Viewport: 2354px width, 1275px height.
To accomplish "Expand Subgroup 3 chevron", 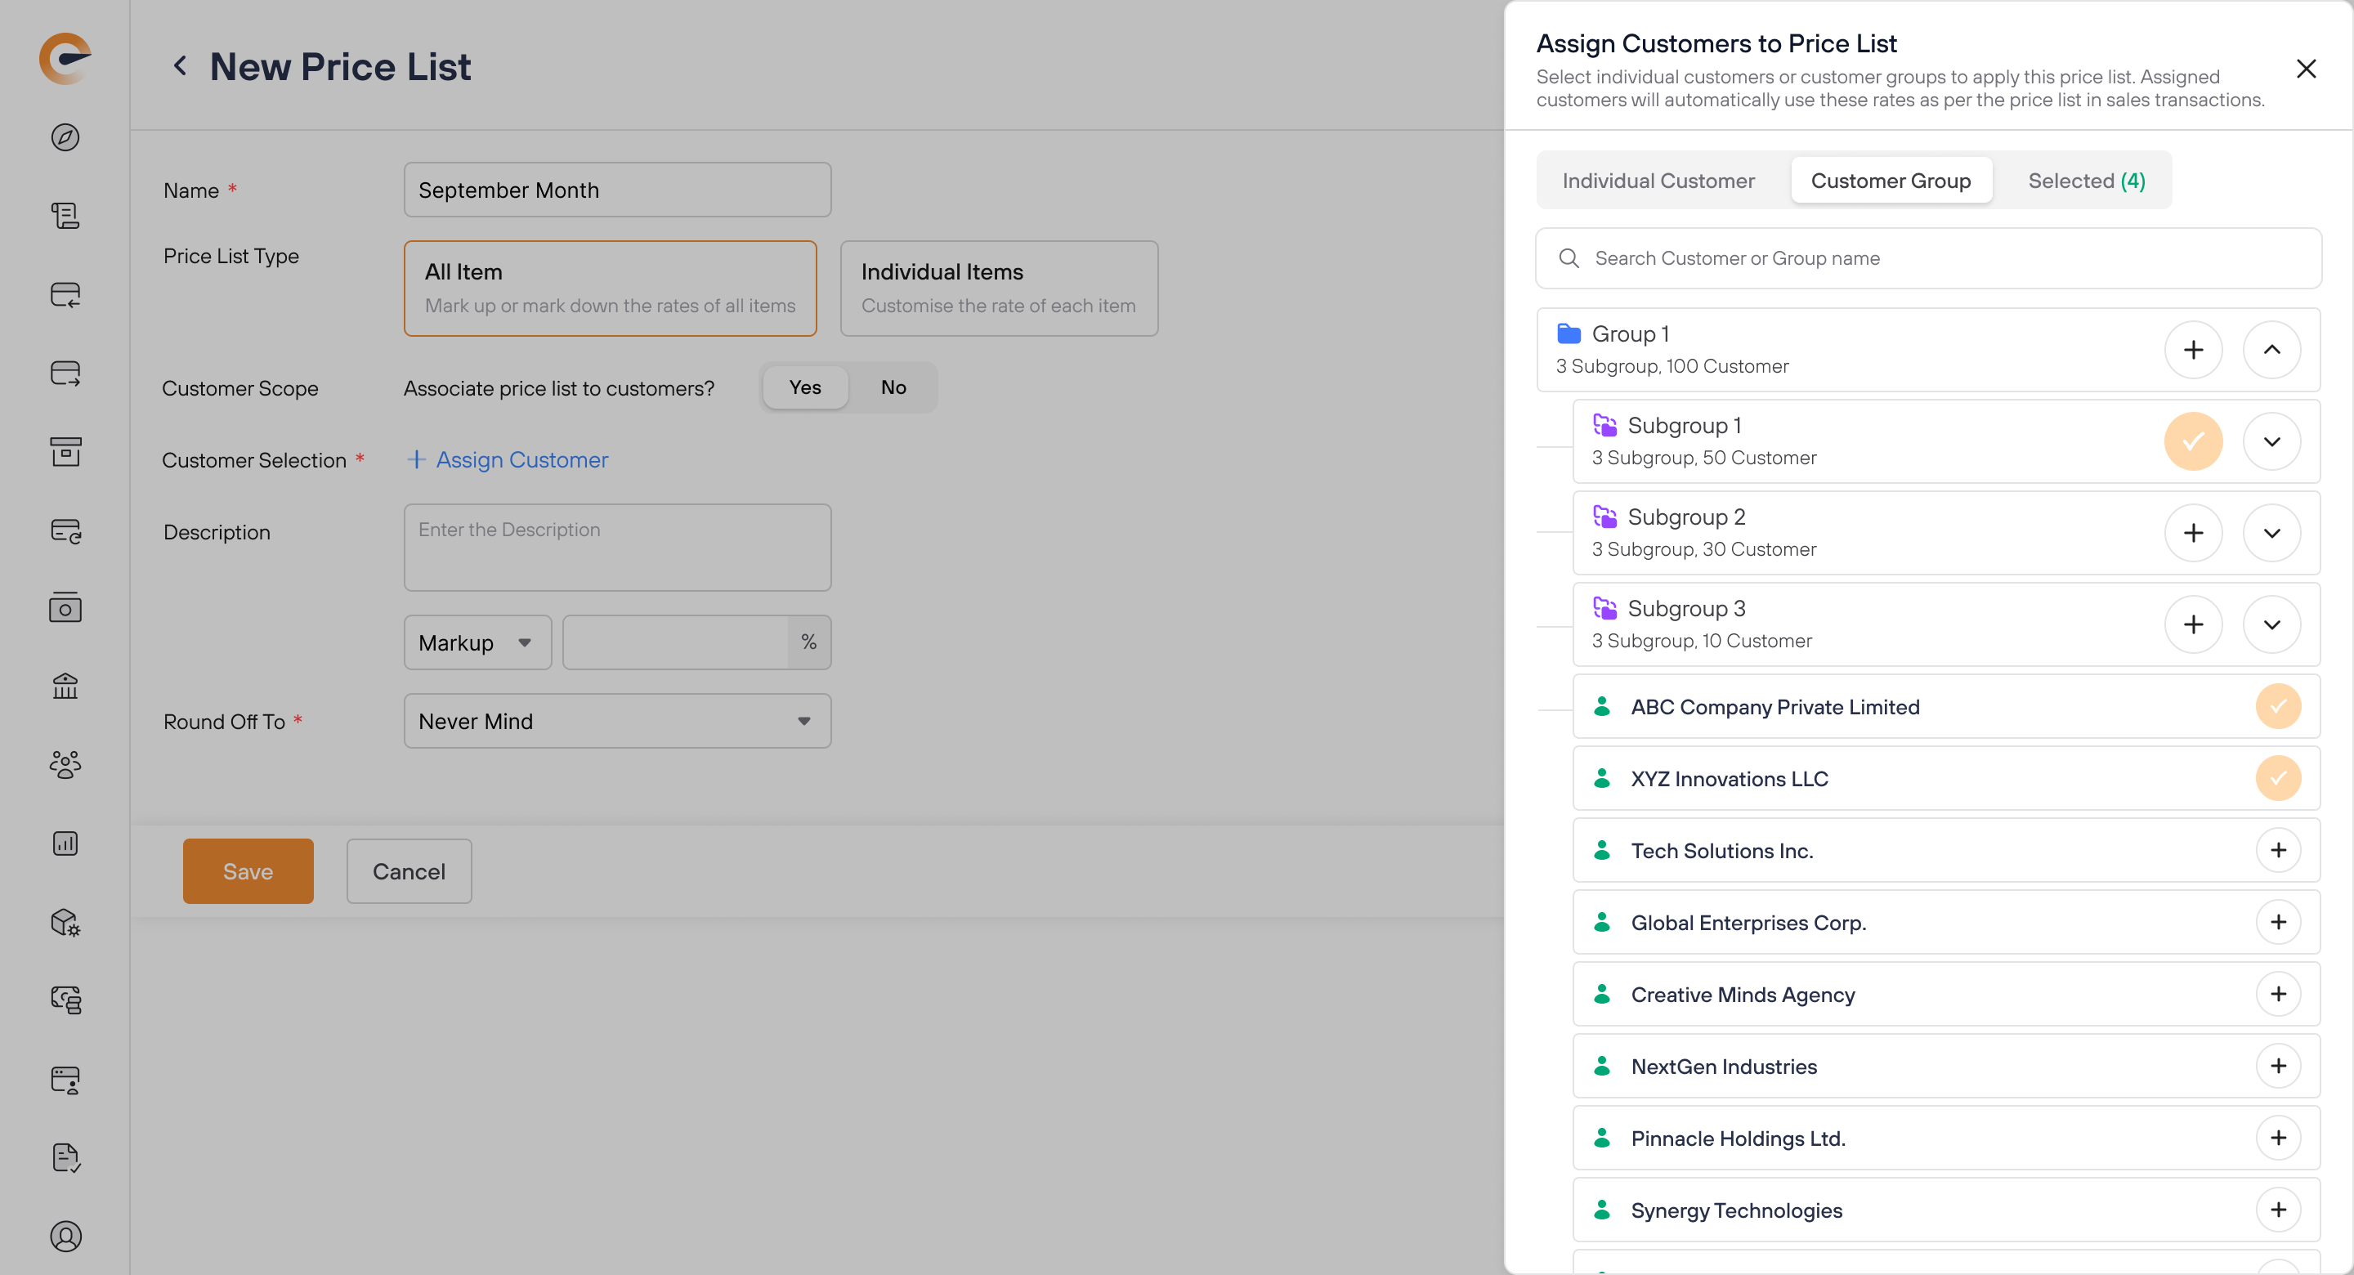I will [x=2271, y=624].
